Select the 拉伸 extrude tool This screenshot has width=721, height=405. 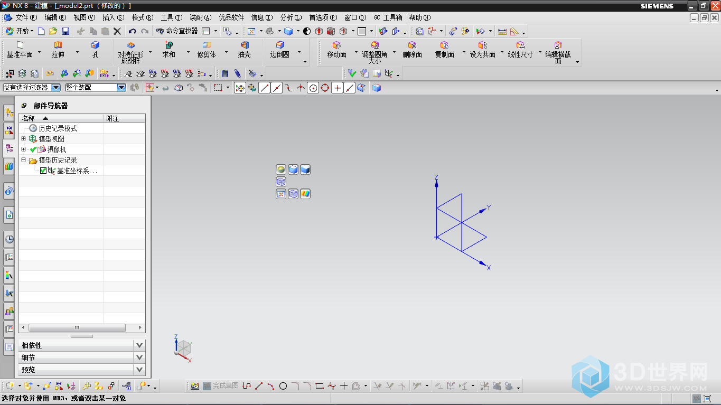pyautogui.click(x=58, y=50)
